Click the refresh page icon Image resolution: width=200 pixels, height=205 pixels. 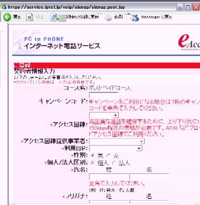[54, 18]
